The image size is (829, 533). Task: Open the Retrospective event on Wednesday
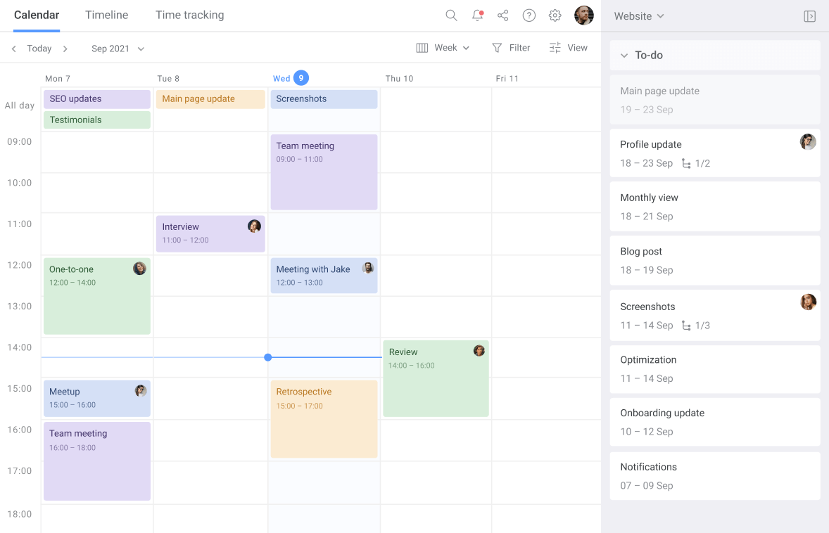[x=324, y=419]
